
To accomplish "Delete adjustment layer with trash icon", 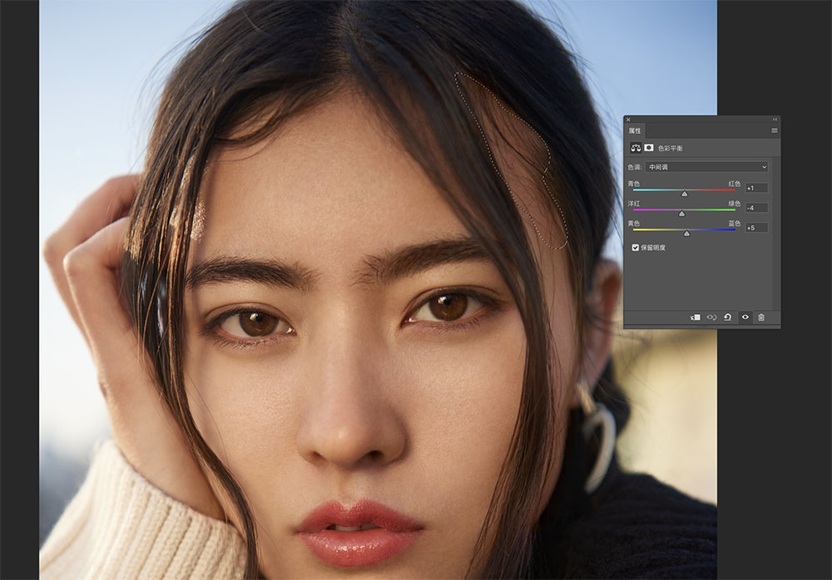I will pos(761,317).
